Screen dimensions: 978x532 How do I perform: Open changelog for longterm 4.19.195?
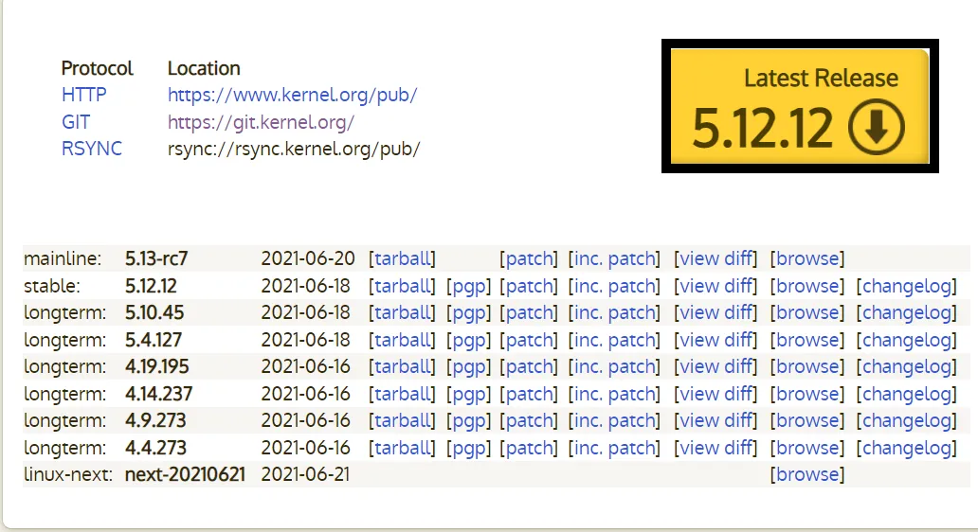pos(906,367)
